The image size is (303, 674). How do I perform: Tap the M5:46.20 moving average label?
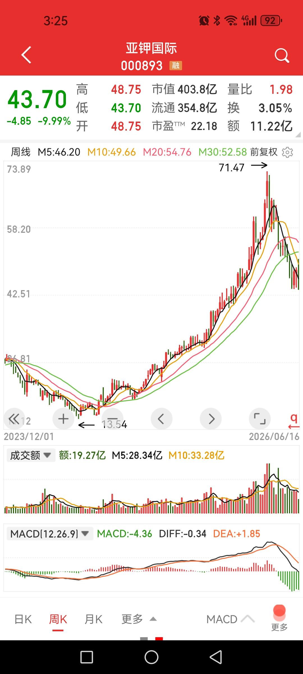59,152
